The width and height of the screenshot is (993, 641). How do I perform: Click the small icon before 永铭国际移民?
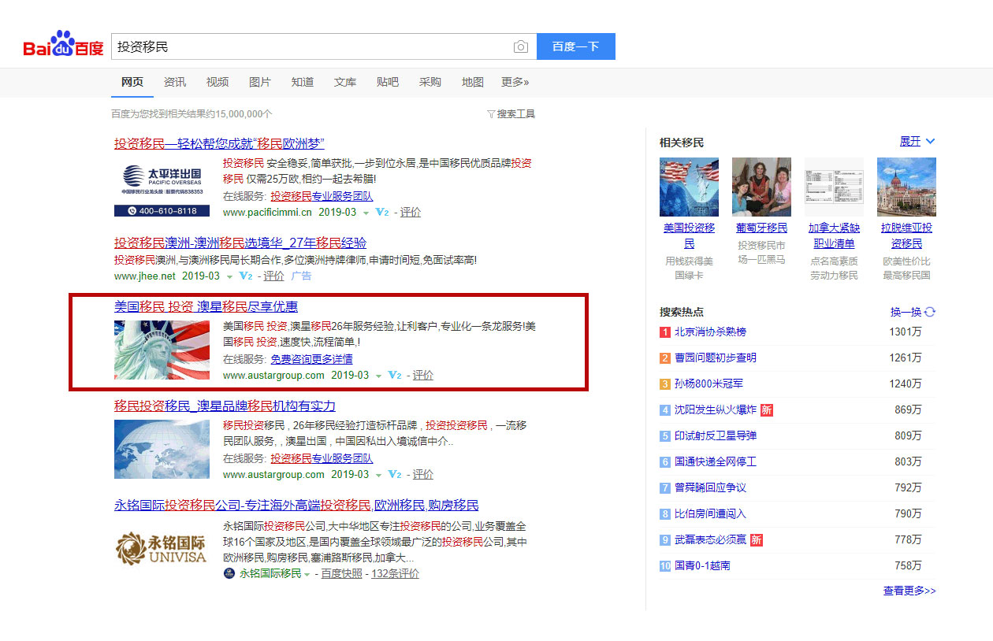tap(229, 573)
